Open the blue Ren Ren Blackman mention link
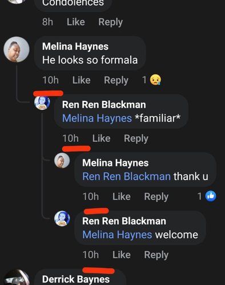This screenshot has width=225, height=285. pos(126,176)
